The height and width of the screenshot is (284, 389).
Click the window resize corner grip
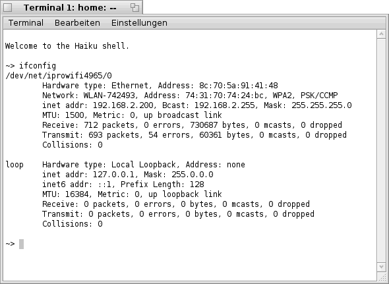(x=381, y=276)
